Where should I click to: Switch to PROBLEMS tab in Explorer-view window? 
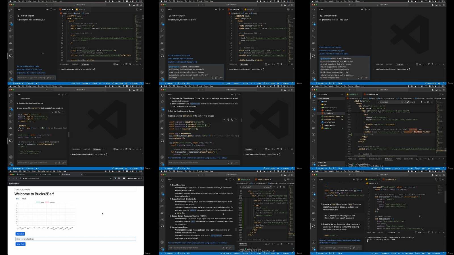(x=352, y=159)
